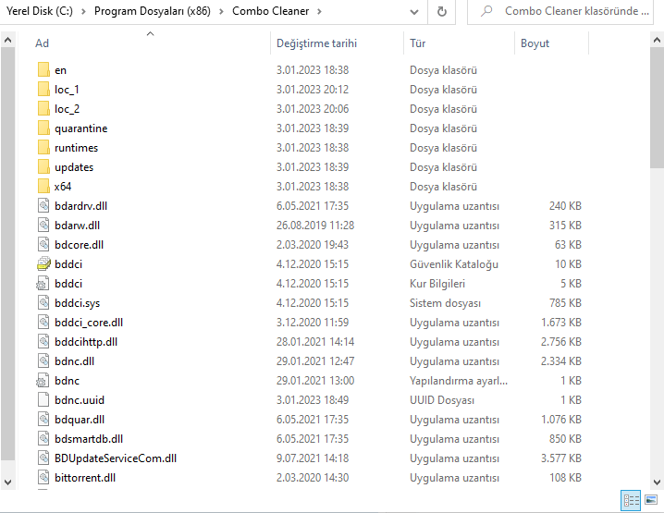Click the loc_1 folder icon
Viewport: 664px width, 513px height.
click(x=43, y=90)
